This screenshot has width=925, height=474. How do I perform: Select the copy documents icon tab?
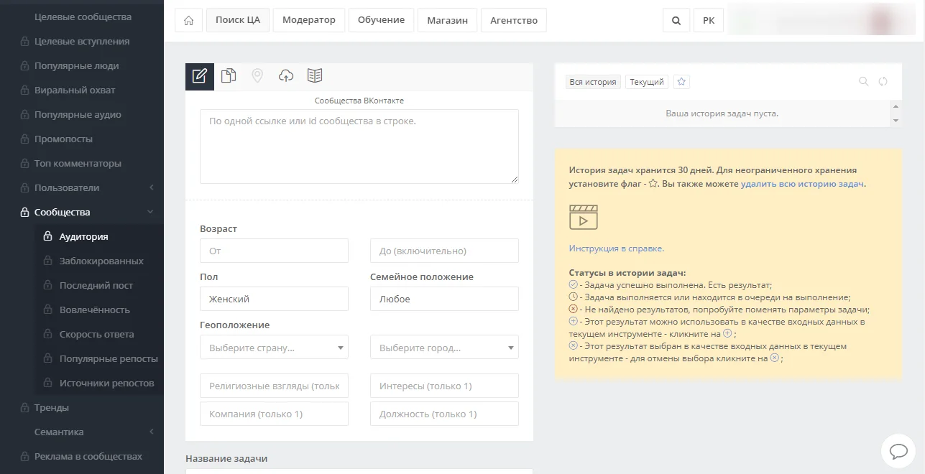tap(229, 76)
